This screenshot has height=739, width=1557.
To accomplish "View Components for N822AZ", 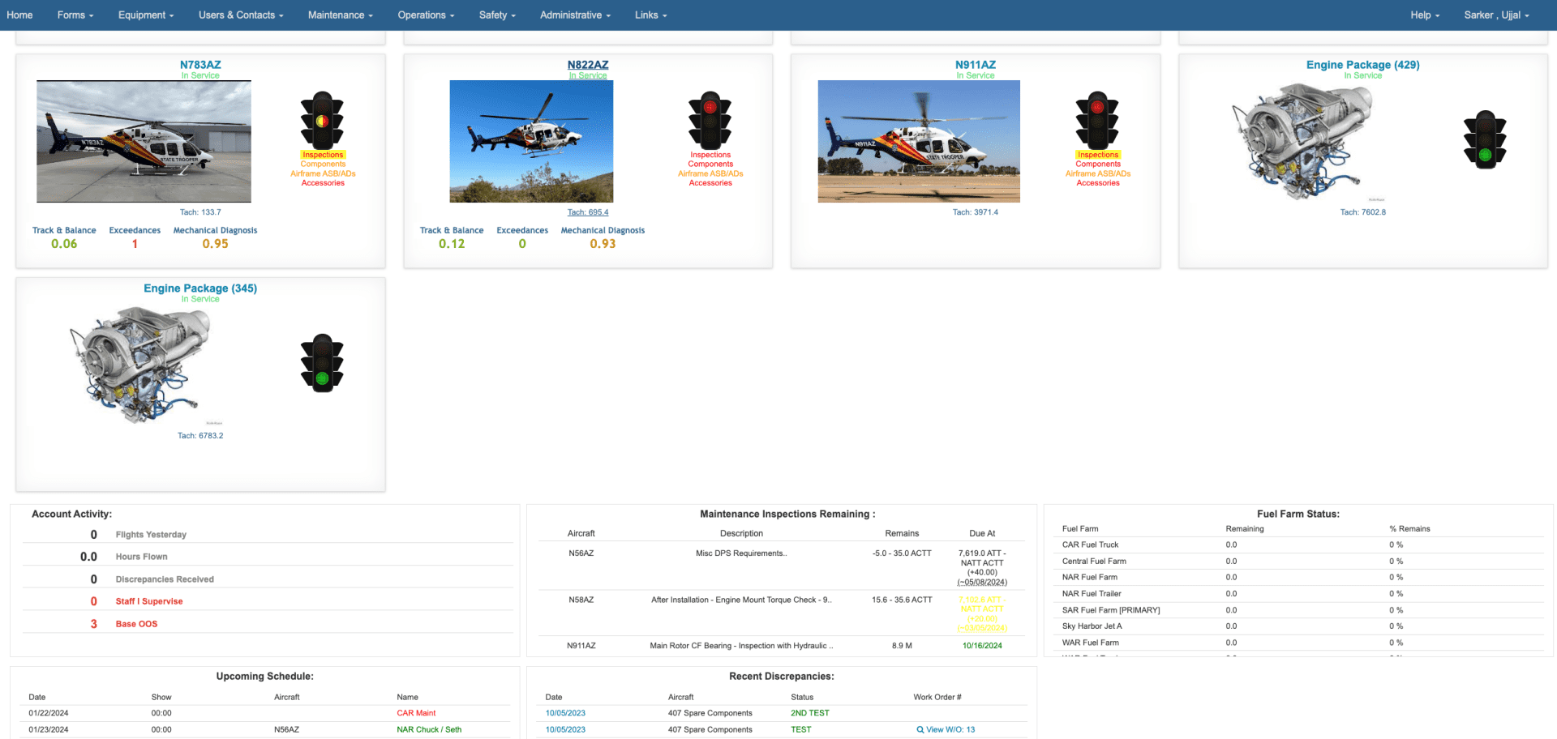I will (x=710, y=164).
